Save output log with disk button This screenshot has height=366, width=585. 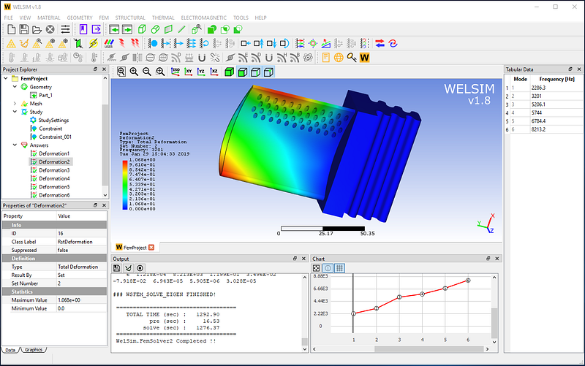click(117, 268)
